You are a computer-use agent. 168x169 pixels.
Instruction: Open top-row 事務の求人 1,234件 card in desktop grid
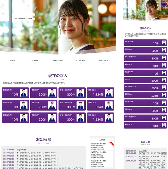click(101, 93)
